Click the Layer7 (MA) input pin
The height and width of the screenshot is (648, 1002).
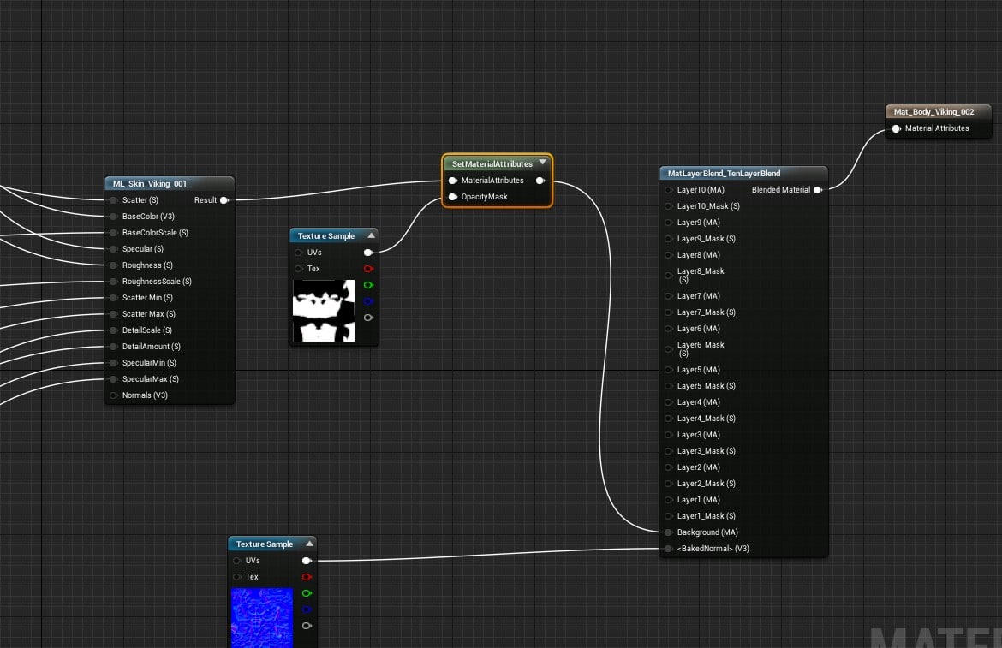(x=668, y=296)
